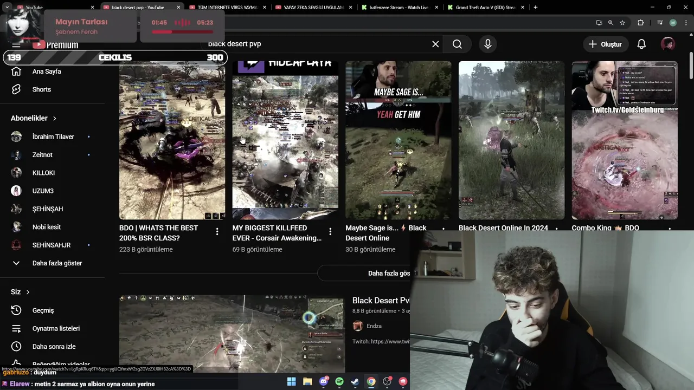The height and width of the screenshot is (390, 694).
Task: Open options menu for MY BIGGEST KILLFEED short
Action: pos(330,232)
